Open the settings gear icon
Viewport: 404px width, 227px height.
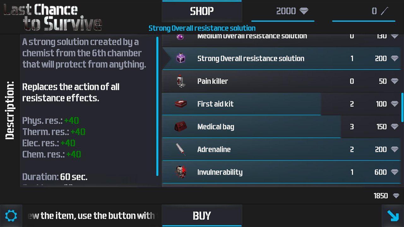[11, 216]
